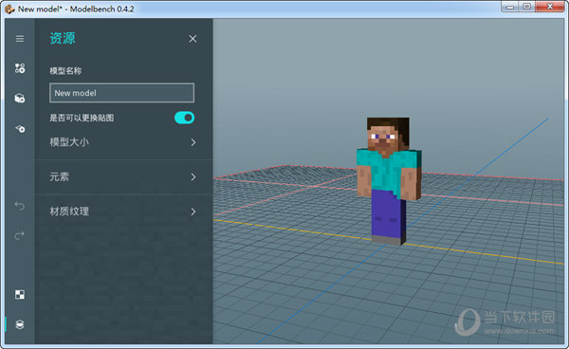The width and height of the screenshot is (569, 349).
Task: Expand the 模型大小 section
Action: pyautogui.click(x=123, y=142)
